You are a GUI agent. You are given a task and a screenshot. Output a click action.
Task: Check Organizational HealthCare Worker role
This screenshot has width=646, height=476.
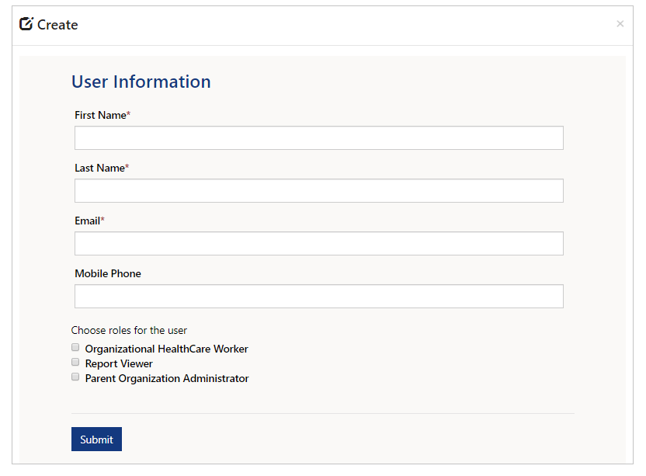[75, 347]
